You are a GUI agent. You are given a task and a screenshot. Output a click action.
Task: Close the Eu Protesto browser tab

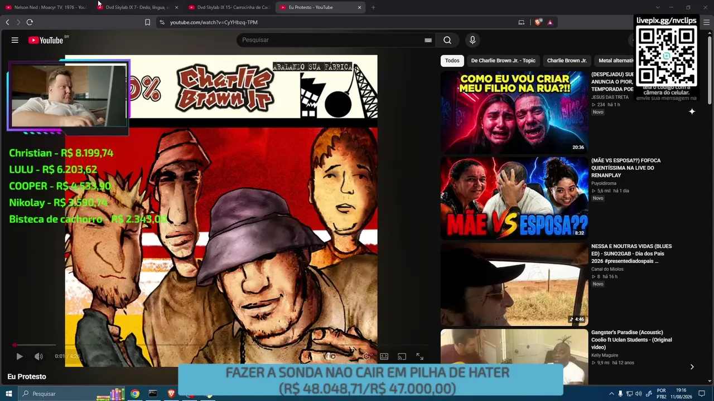coord(360,7)
